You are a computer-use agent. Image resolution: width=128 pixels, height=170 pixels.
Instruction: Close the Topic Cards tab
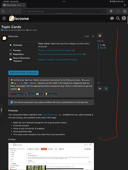pos(24,5)
